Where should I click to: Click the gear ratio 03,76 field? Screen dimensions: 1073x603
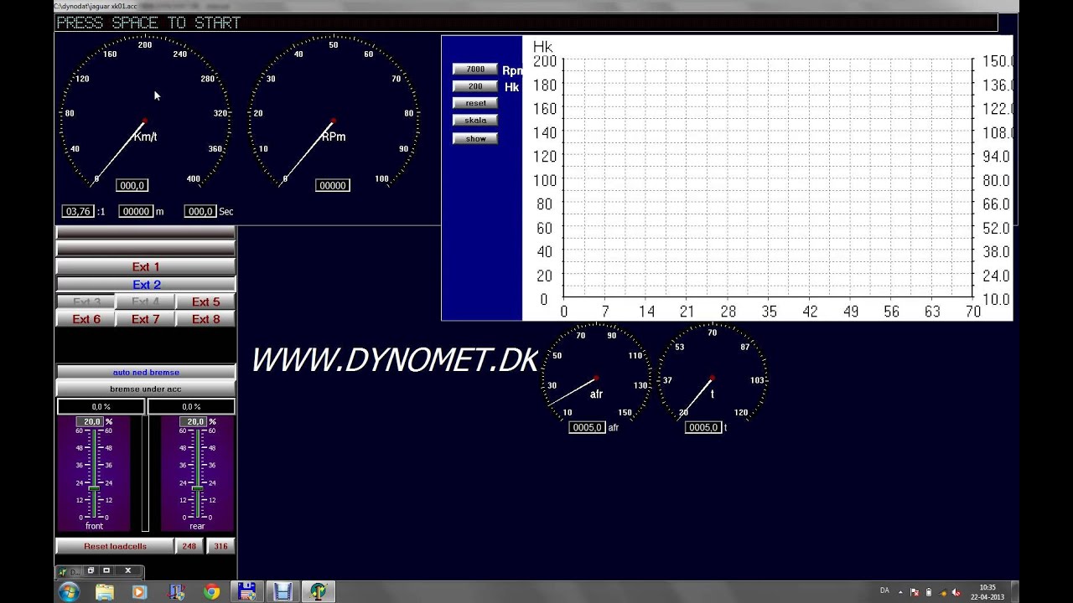click(x=78, y=212)
